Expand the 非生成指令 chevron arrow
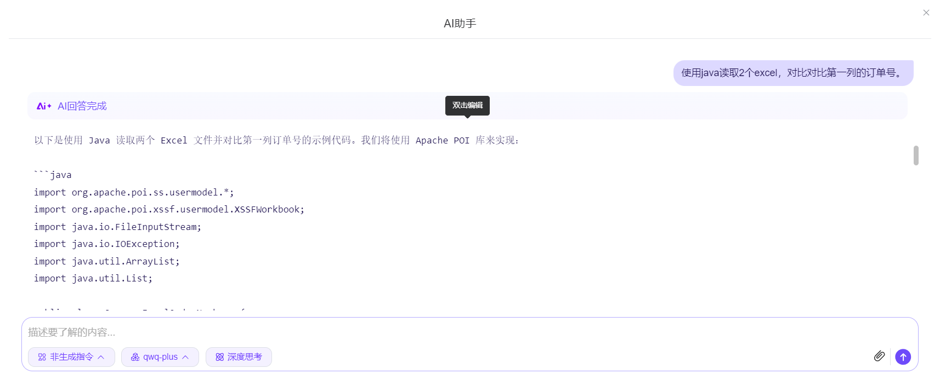This screenshot has width=940, height=374. click(x=101, y=357)
